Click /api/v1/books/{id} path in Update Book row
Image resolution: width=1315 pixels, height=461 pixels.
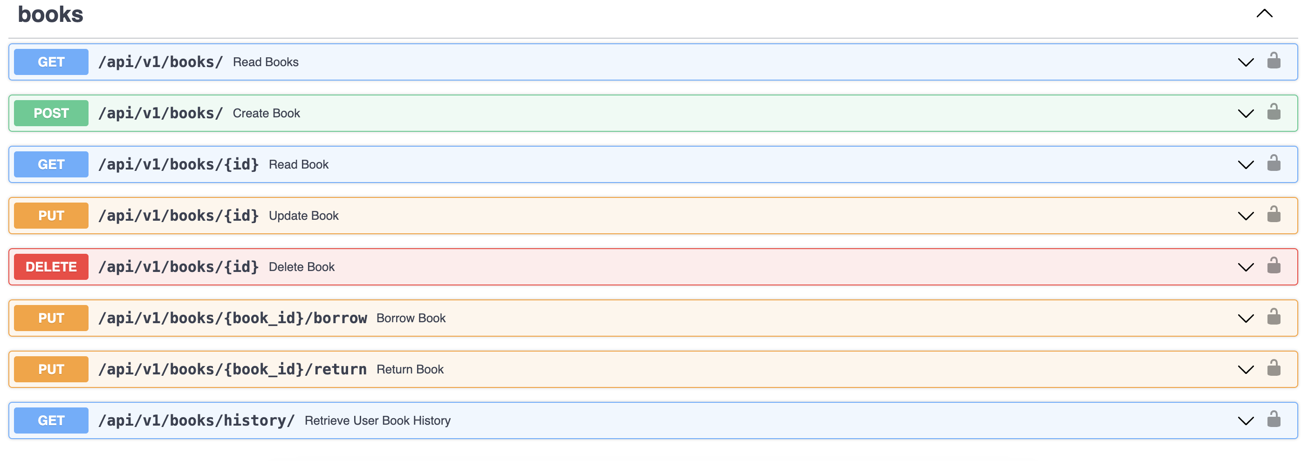point(178,216)
